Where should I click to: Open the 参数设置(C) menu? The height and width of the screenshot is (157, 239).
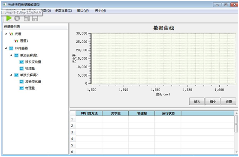pyautogui.click(x=64, y=11)
